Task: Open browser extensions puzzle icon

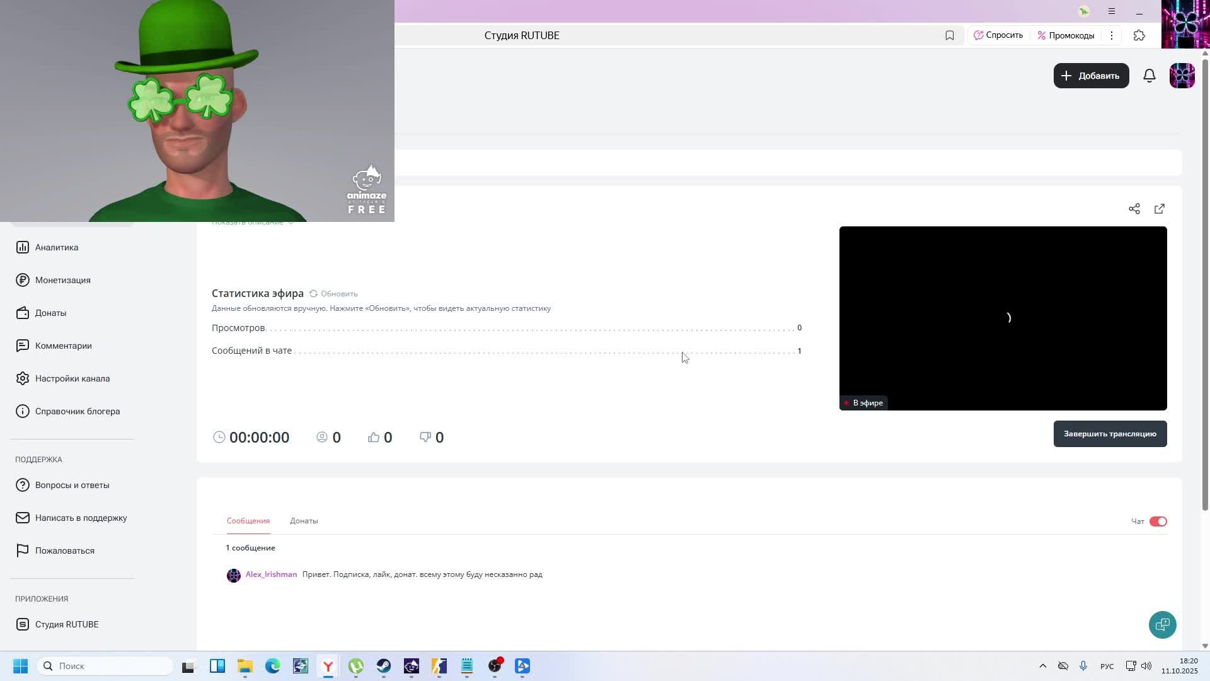Action: pyautogui.click(x=1139, y=35)
